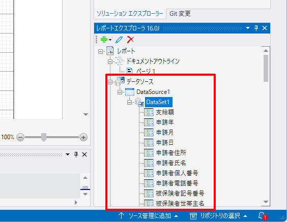
Task: Open Report Explorer window options dropdown
Action: [x=248, y=28]
